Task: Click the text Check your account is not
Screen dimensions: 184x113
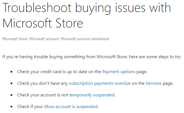Action: point(43,95)
